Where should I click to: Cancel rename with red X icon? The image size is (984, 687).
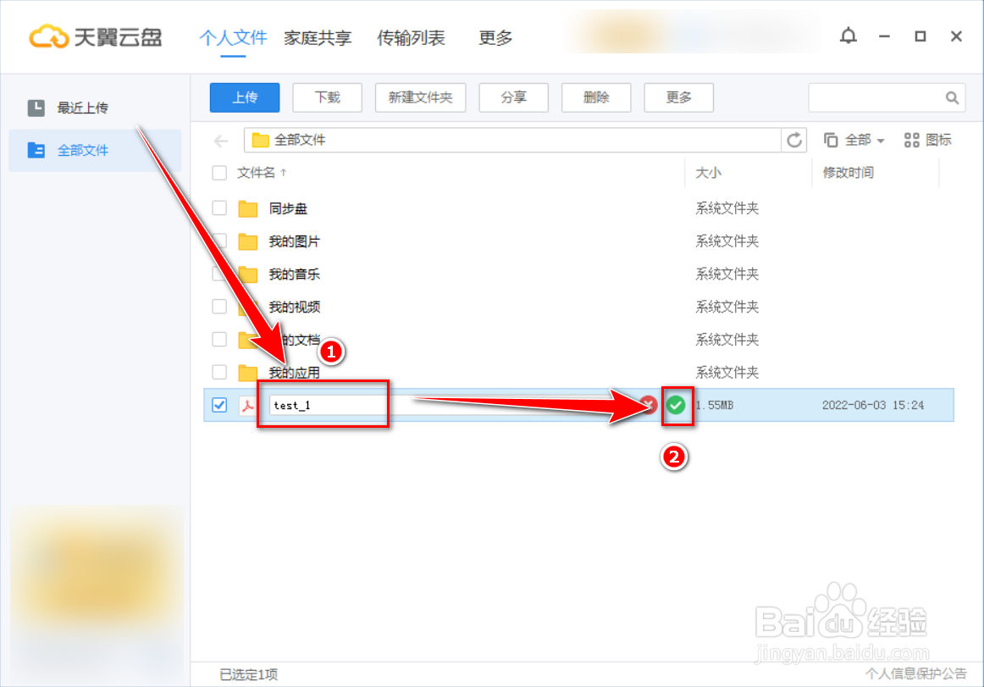(x=649, y=405)
